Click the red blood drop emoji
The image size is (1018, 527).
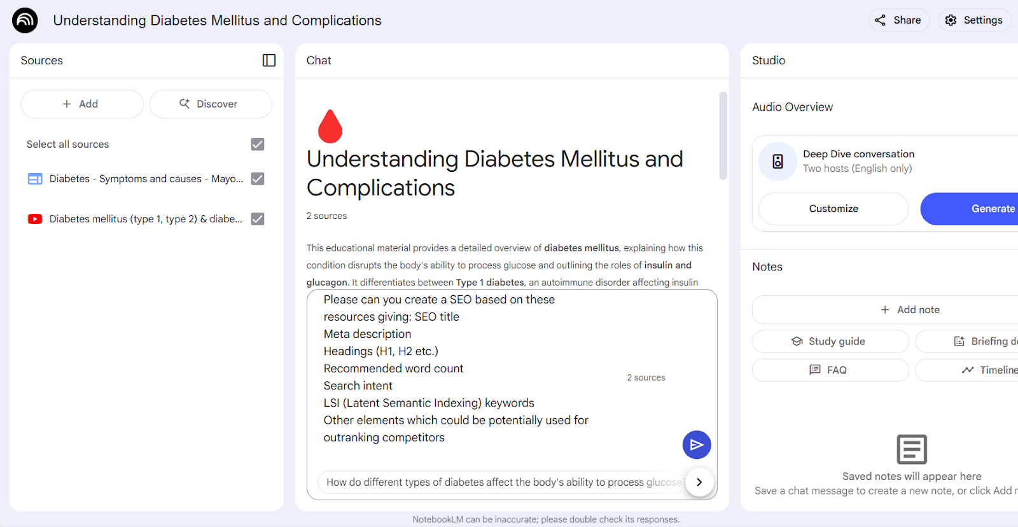[330, 126]
